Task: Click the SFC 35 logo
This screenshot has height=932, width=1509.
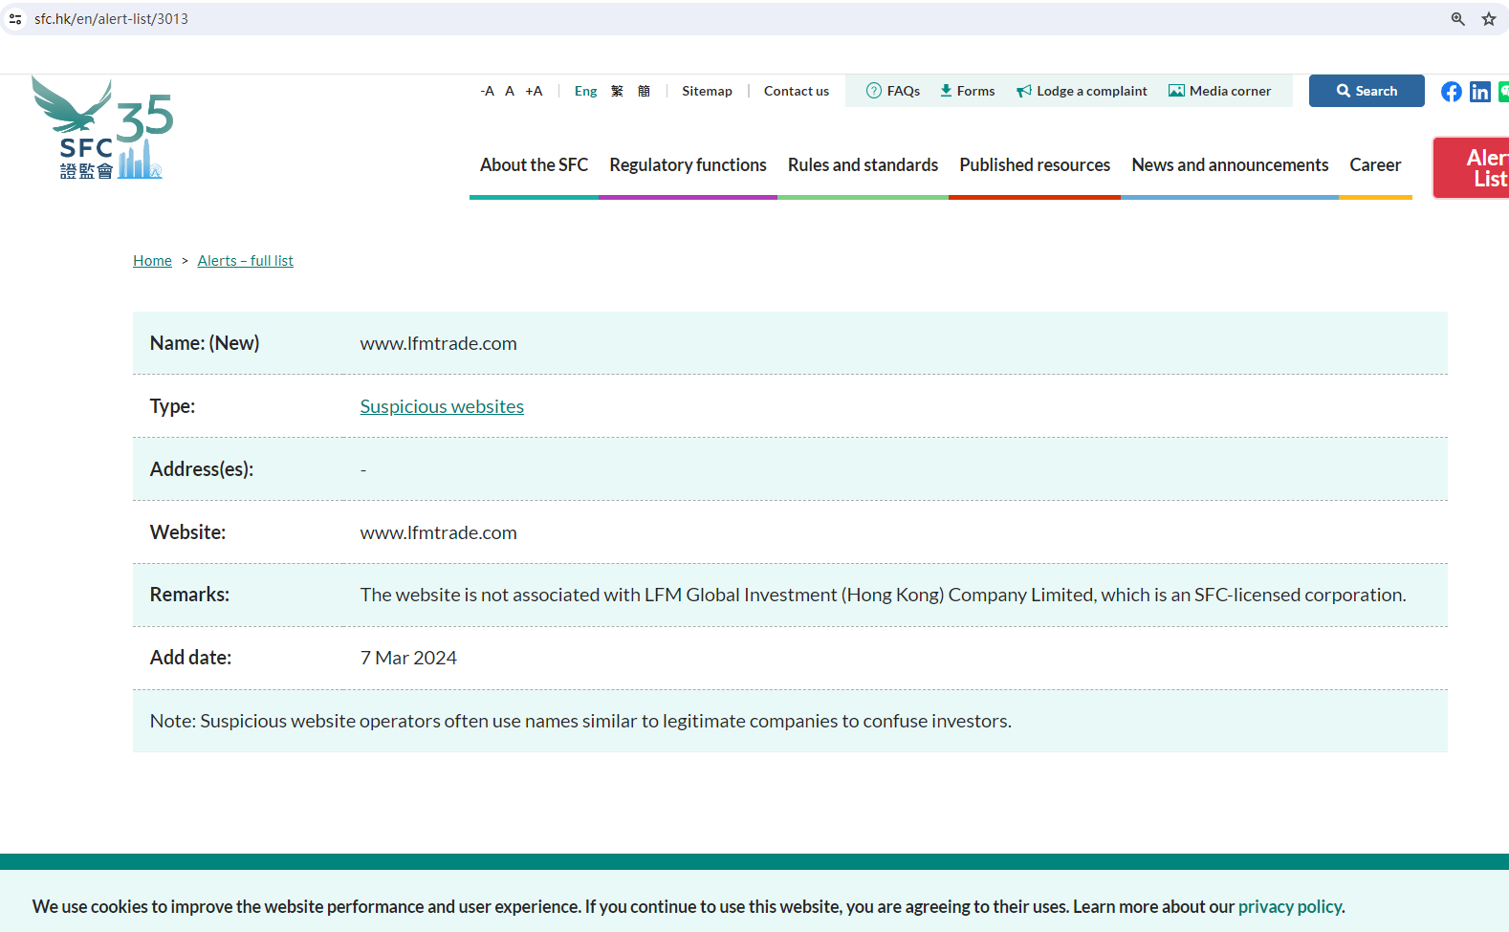Action: [102, 128]
